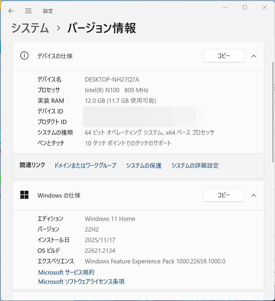Select RAM value 12.0 GB
Image resolution: width=275 pixels, height=301 pixels.
[x=121, y=101]
